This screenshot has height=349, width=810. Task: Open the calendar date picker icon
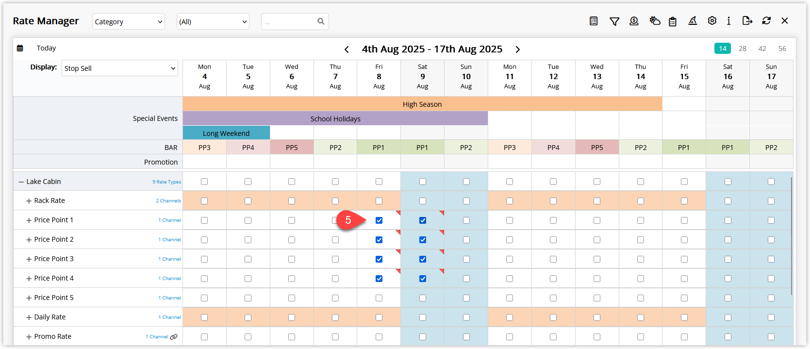[x=20, y=48]
